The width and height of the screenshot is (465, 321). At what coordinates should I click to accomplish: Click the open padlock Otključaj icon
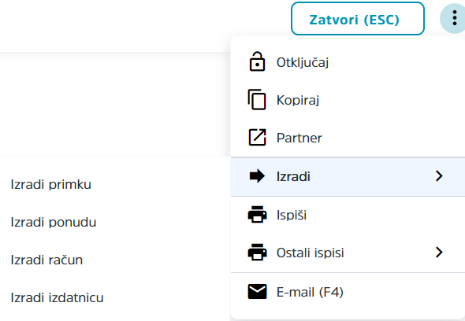point(257,62)
